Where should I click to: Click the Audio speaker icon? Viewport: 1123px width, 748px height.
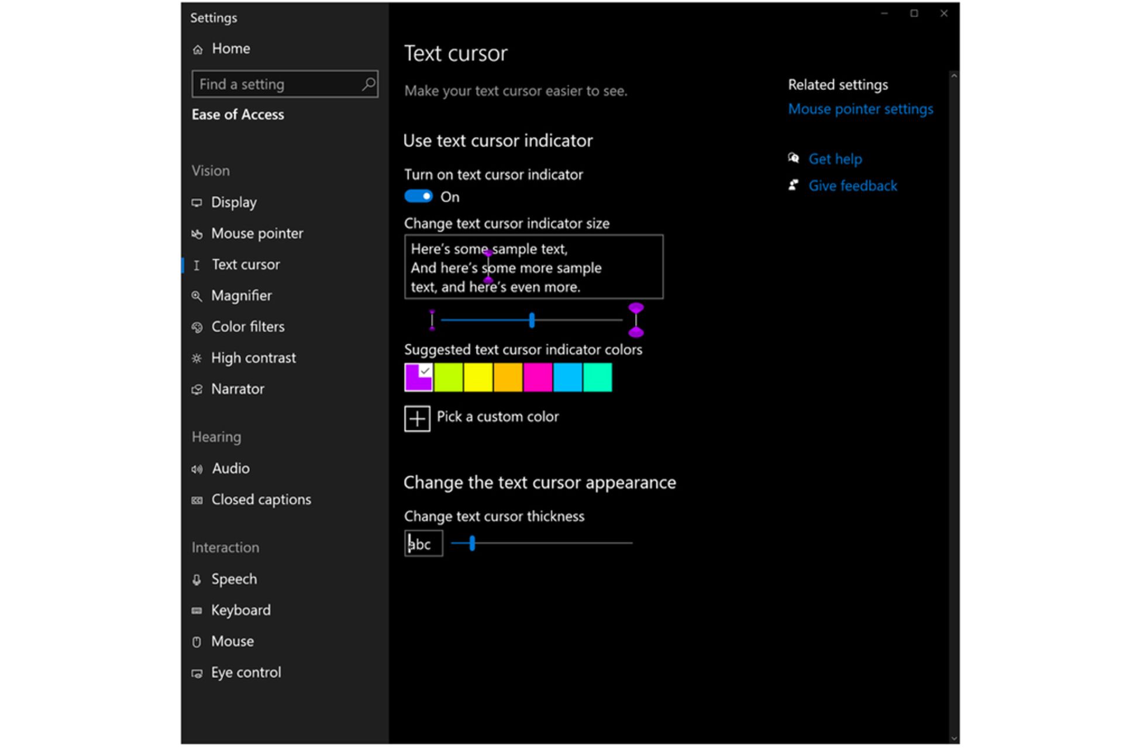[x=197, y=469]
